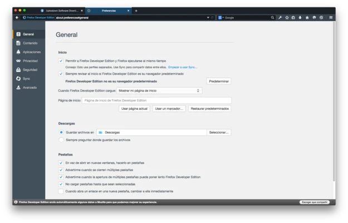
Task: Toggle Advertirme cuando se cierren múltiples pestañas
Action: click(61, 170)
